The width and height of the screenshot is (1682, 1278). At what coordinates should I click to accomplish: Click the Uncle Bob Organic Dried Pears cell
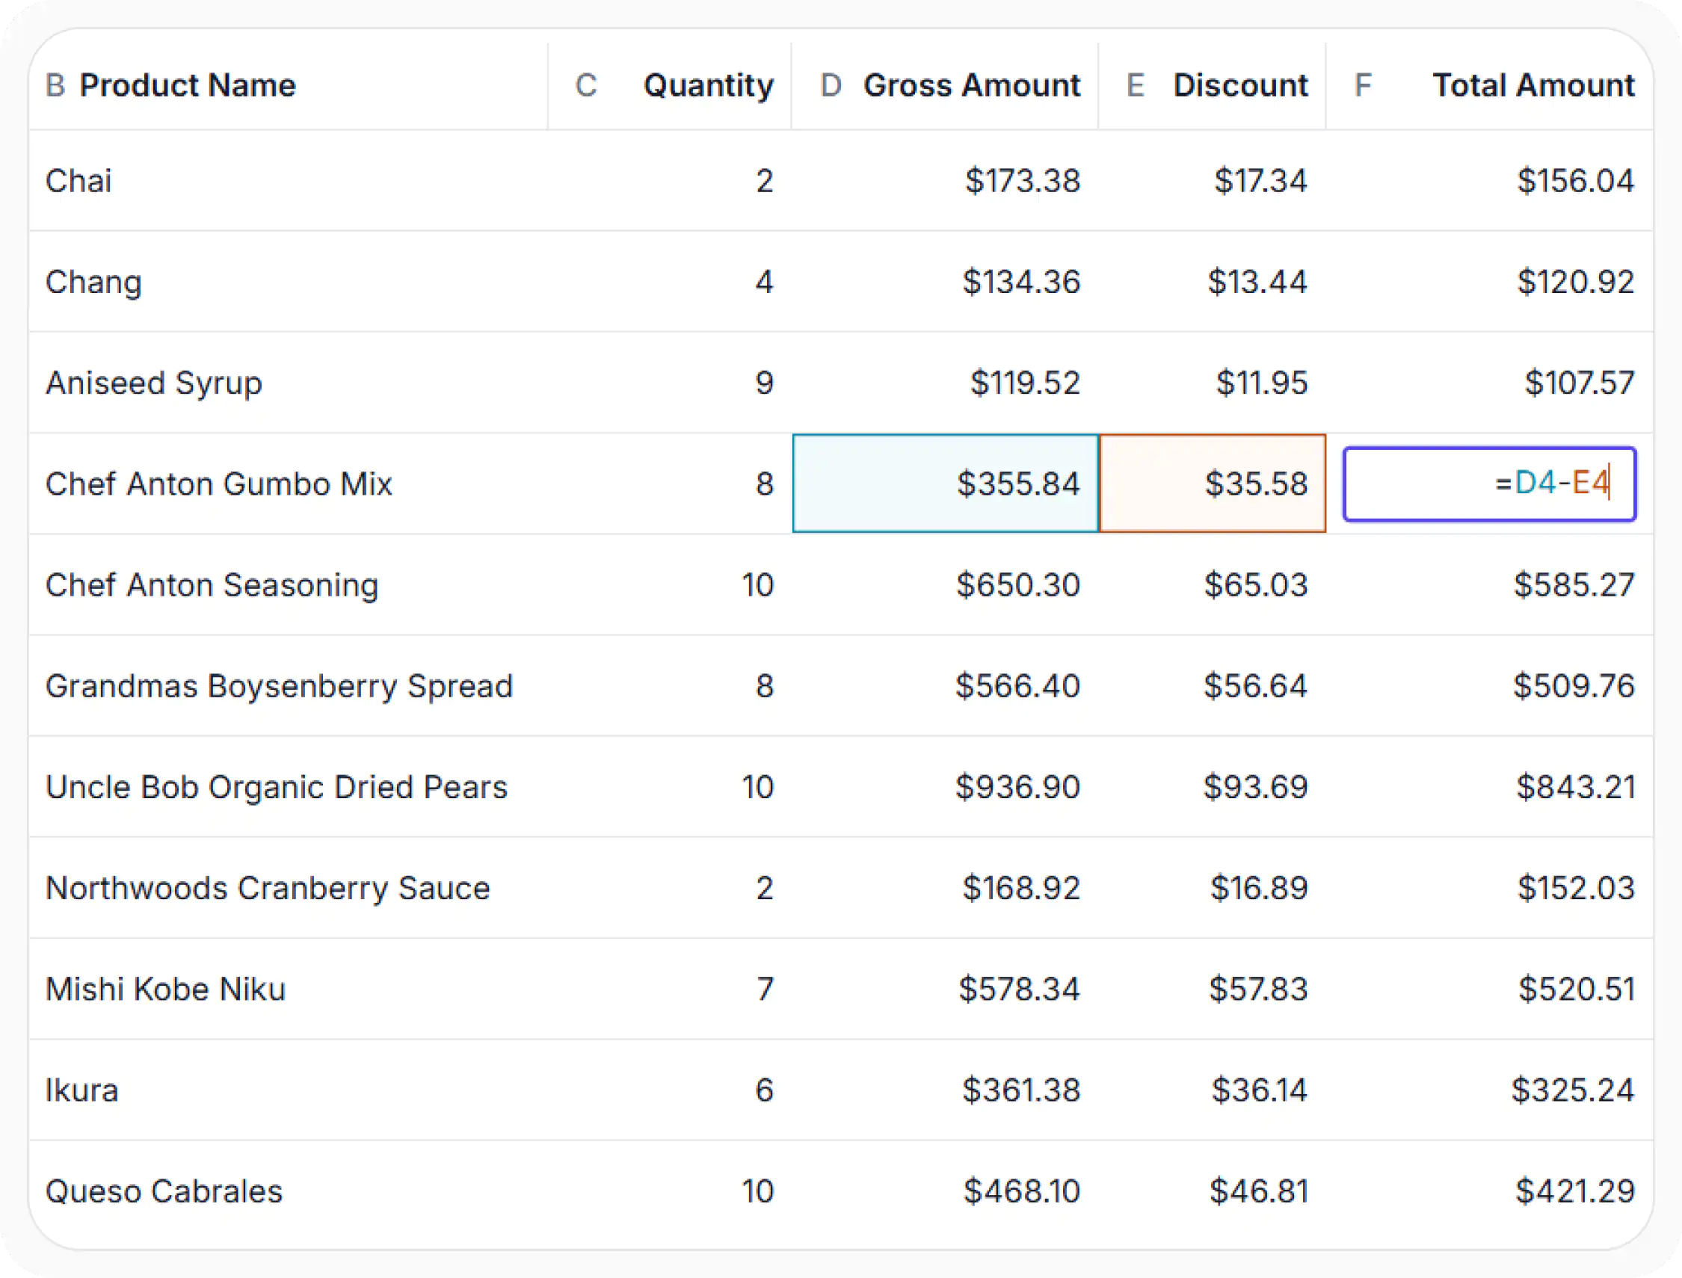click(x=288, y=786)
